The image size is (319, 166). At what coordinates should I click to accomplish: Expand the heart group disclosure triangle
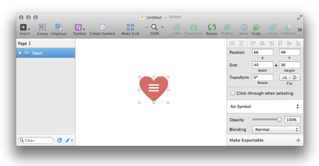[x=20, y=53]
